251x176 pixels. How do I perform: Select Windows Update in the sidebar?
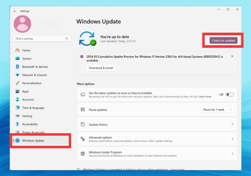(41, 140)
